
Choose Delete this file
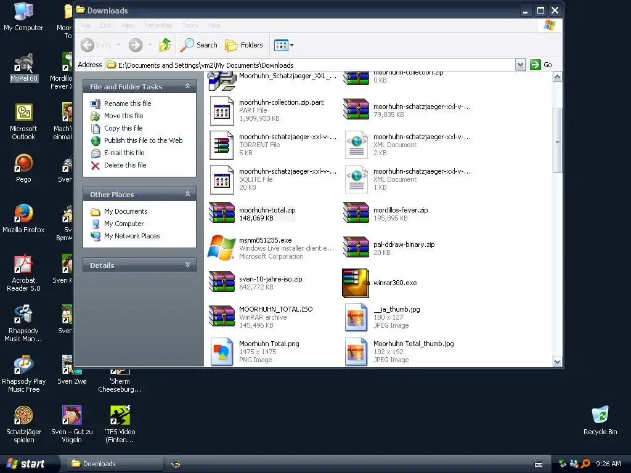click(x=125, y=165)
